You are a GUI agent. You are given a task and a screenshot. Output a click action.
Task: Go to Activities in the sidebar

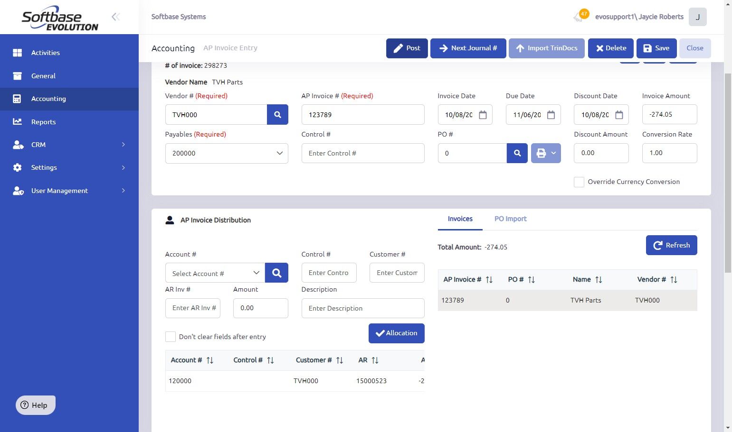point(69,53)
